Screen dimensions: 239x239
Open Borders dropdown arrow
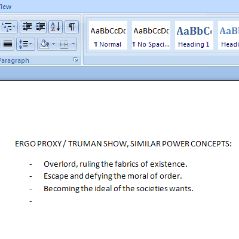73,44
